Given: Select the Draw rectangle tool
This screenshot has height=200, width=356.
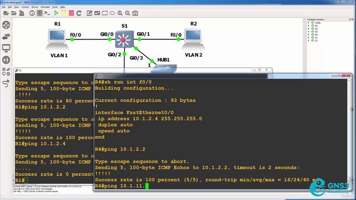Looking at the screenshot, I should tap(105, 13).
